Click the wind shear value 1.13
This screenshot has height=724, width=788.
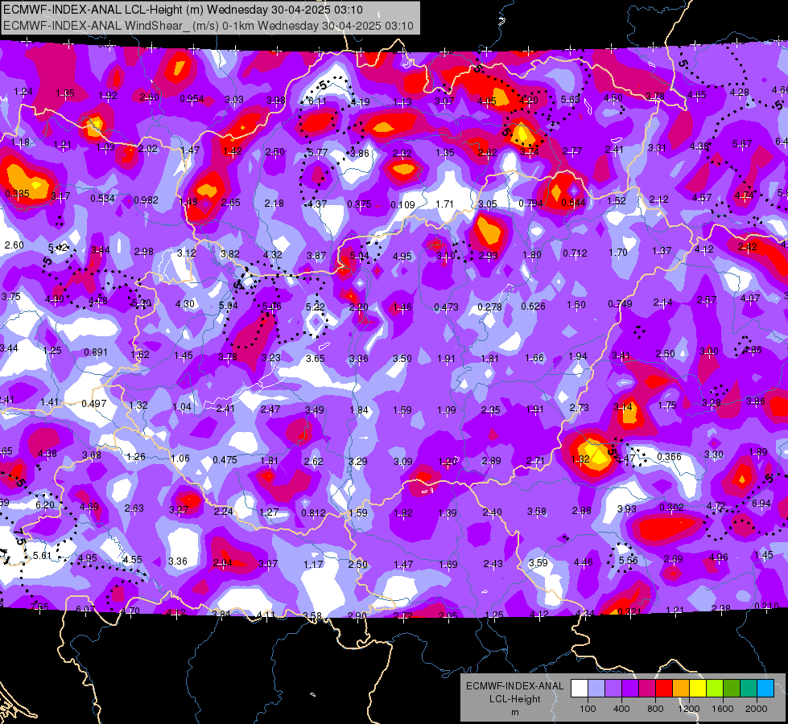pyautogui.click(x=402, y=102)
